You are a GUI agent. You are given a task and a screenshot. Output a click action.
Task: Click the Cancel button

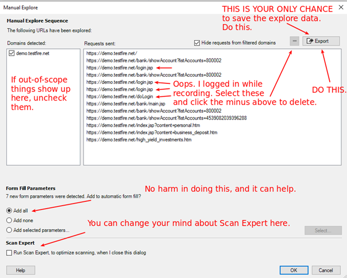(x=325, y=270)
